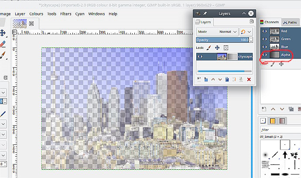301x178 pixels.
Task: Click the pin icon in Layers titlebar
Action: [x=205, y=14]
